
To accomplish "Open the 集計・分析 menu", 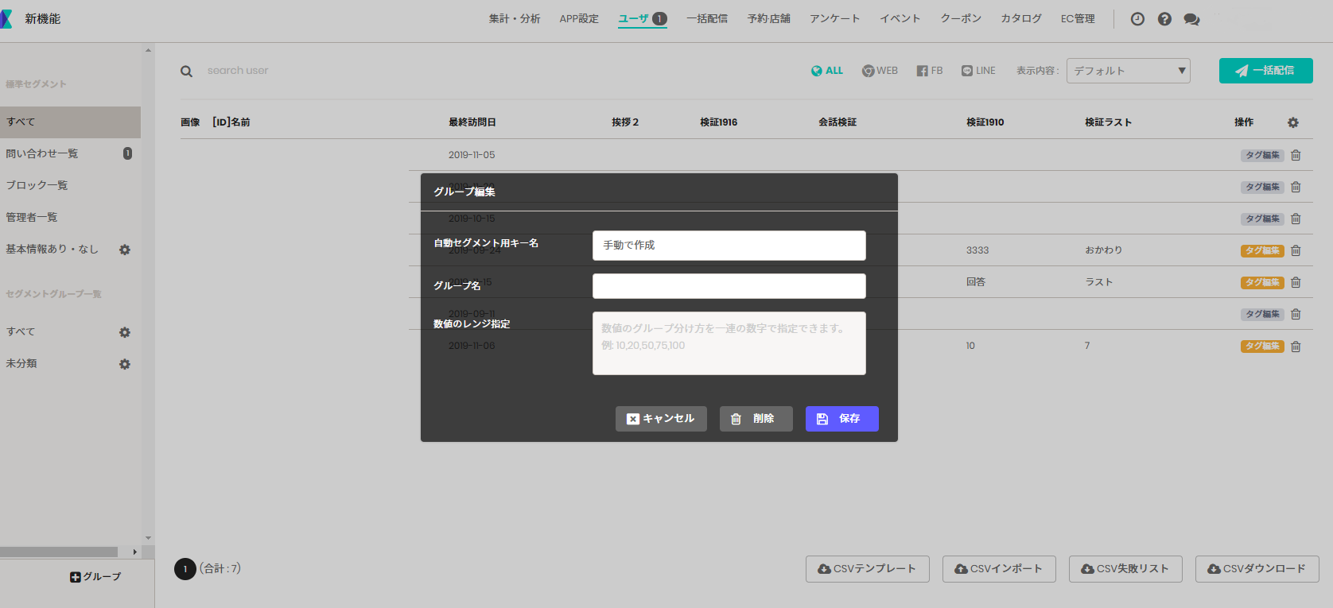I will point(515,19).
